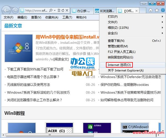
Task: Click the horizontal scrollbar thumb
Action: 50,135
